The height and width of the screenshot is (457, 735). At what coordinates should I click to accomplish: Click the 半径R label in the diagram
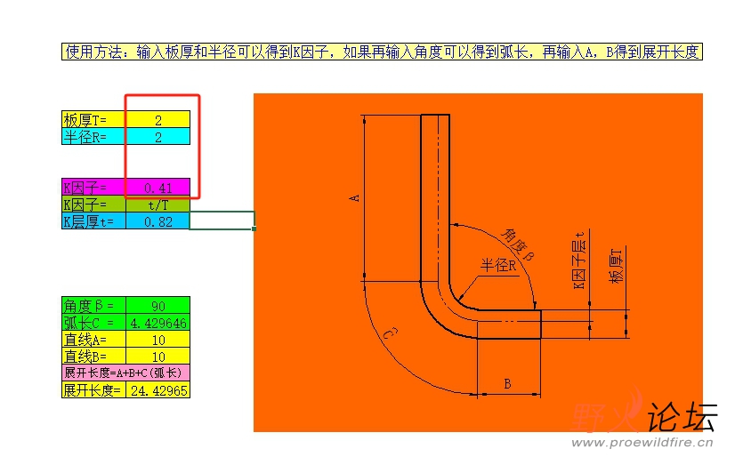pyautogui.click(x=497, y=266)
